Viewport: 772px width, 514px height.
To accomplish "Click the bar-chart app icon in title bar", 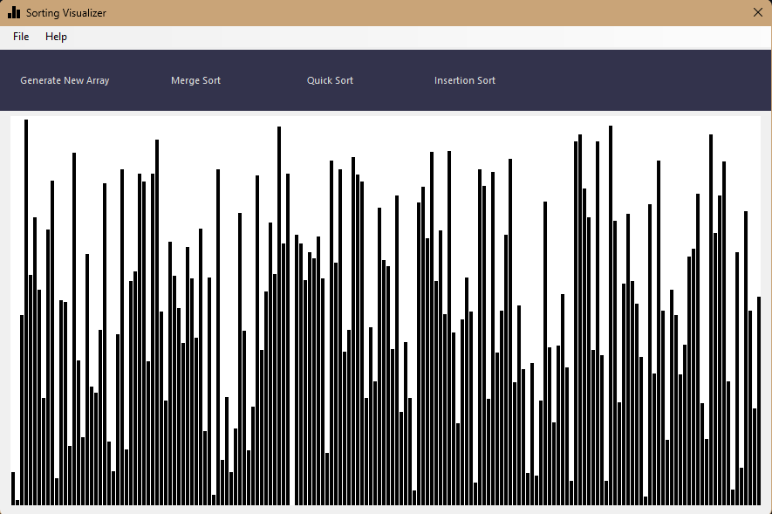I will click(14, 12).
